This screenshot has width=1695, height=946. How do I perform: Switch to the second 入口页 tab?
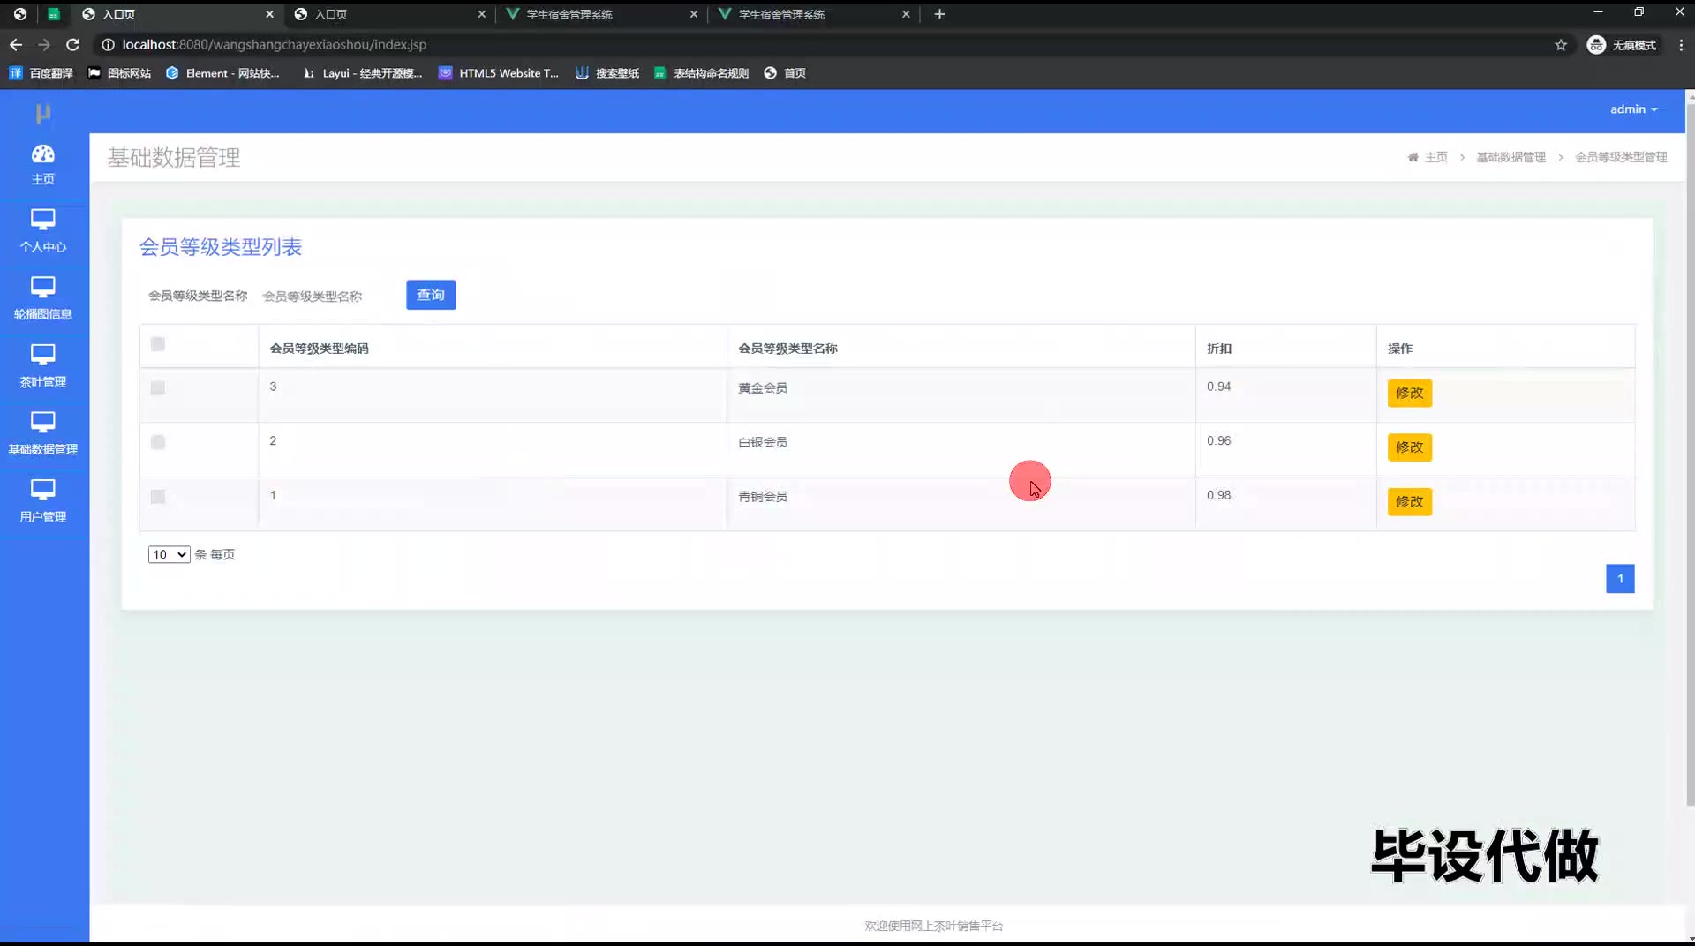tap(388, 14)
